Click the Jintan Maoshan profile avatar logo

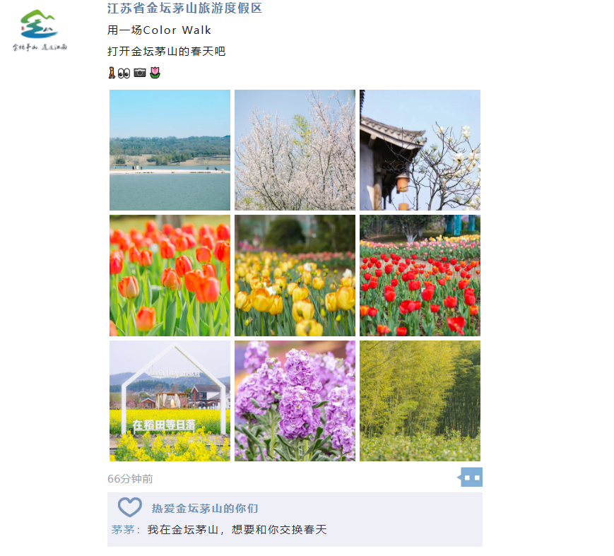click(40, 30)
